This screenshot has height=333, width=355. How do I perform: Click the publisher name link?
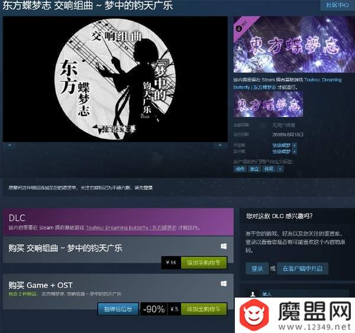(x=281, y=151)
